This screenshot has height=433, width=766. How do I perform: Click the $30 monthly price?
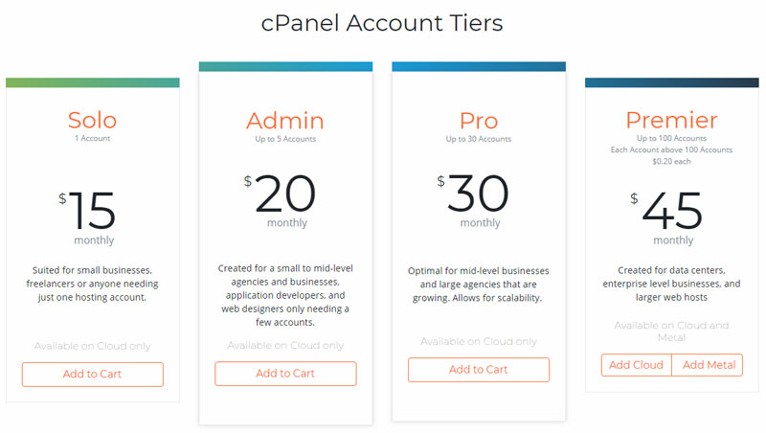point(479,194)
